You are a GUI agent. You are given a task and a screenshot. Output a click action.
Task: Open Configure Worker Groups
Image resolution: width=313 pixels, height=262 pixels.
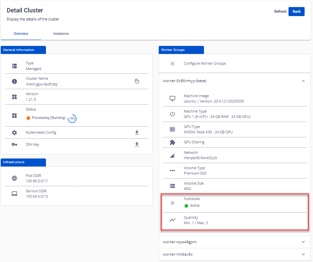(205, 63)
